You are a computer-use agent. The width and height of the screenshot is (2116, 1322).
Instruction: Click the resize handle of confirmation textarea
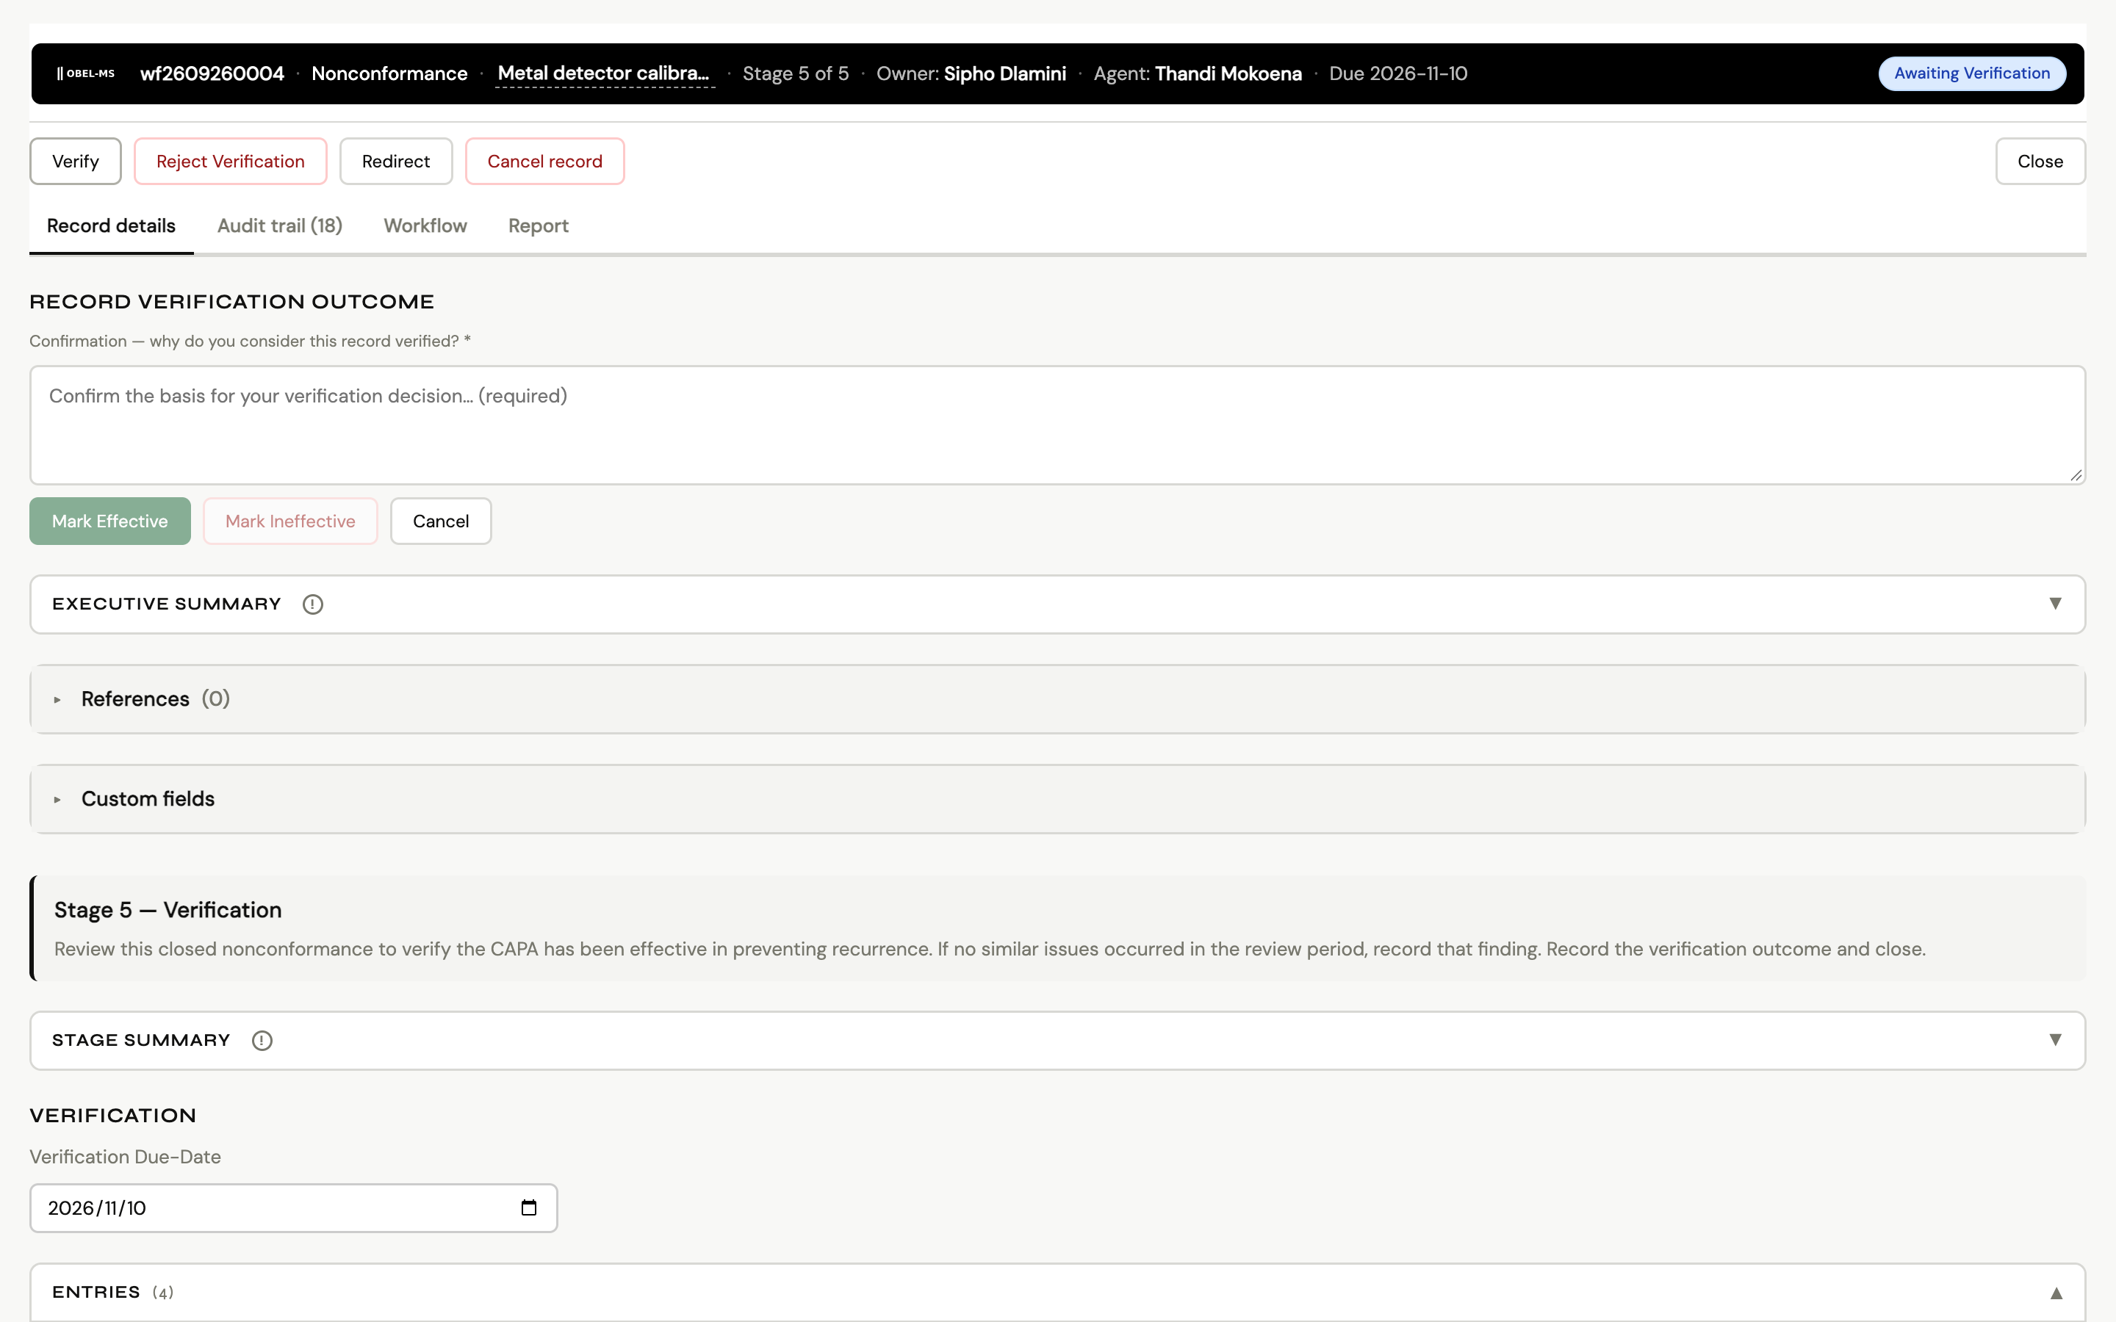[x=2076, y=474]
